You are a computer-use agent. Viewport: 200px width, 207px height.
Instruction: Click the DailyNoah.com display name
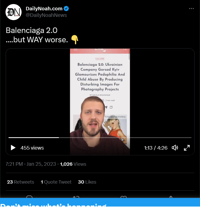44,9
